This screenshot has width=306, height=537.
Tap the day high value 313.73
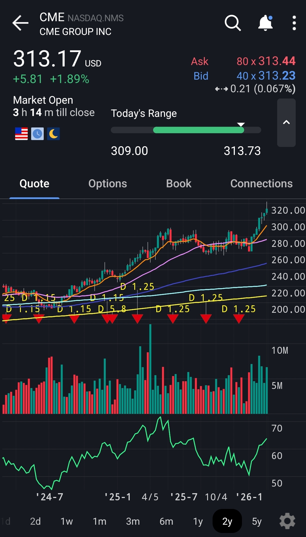point(242,151)
